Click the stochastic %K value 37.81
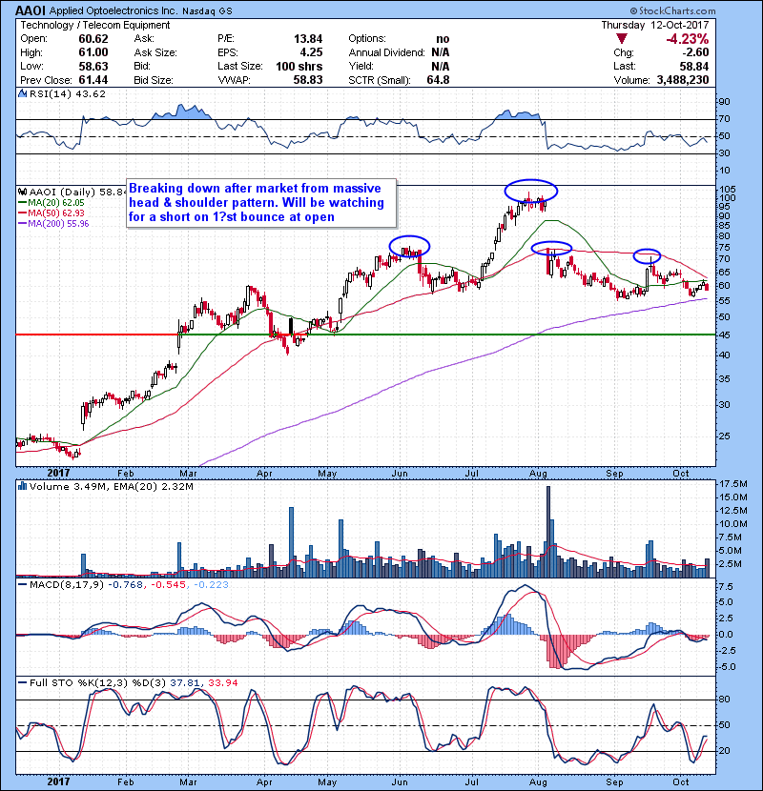Viewport: 763px width, 791px height. coord(184,682)
